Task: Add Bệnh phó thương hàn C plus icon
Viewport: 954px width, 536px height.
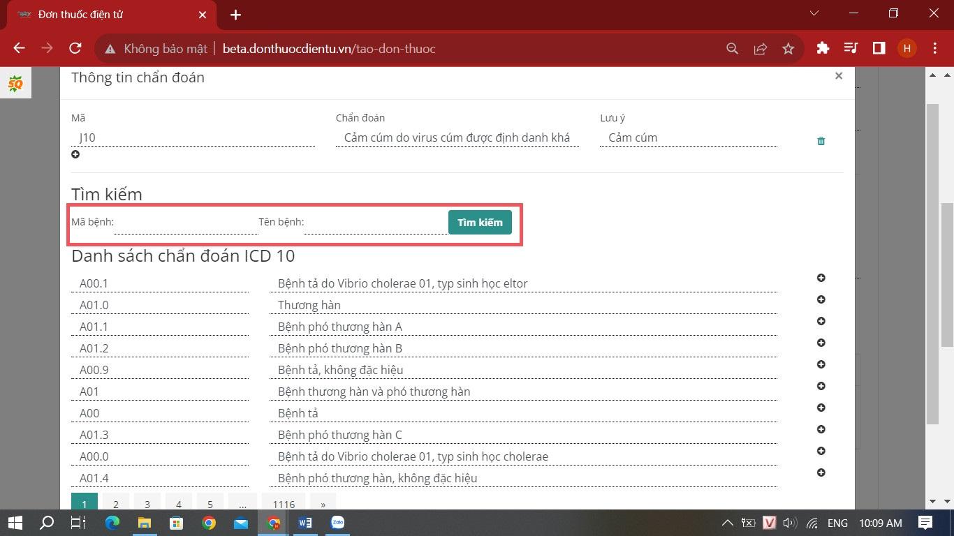Action: coord(821,429)
